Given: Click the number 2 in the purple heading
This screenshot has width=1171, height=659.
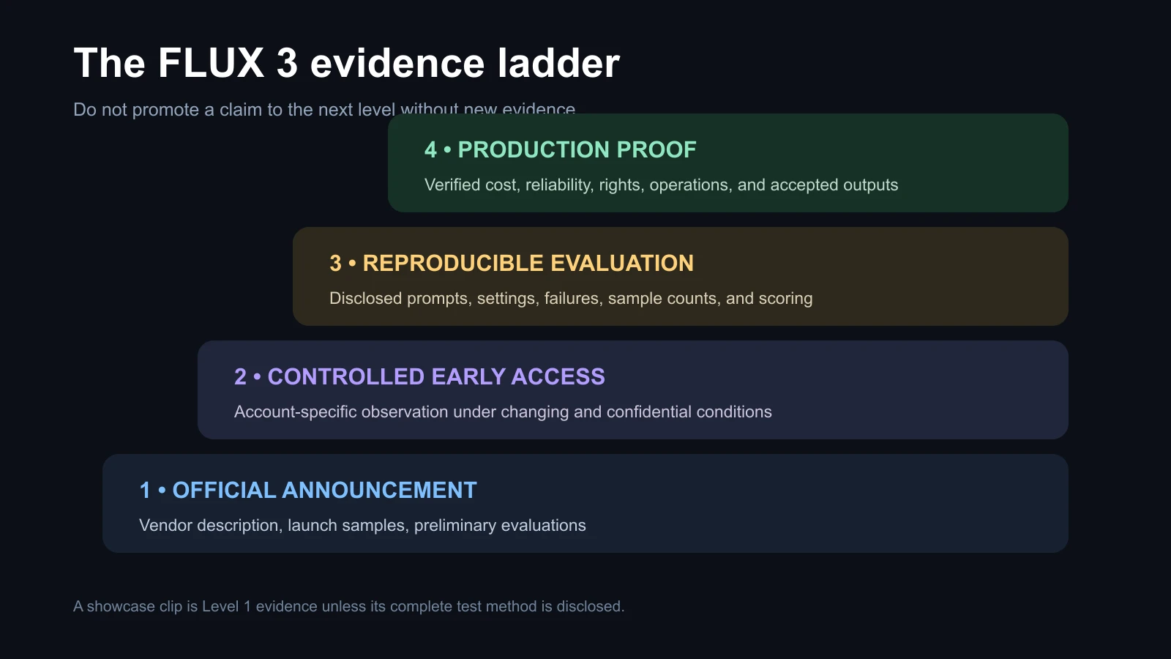Looking at the screenshot, I should pyautogui.click(x=240, y=376).
